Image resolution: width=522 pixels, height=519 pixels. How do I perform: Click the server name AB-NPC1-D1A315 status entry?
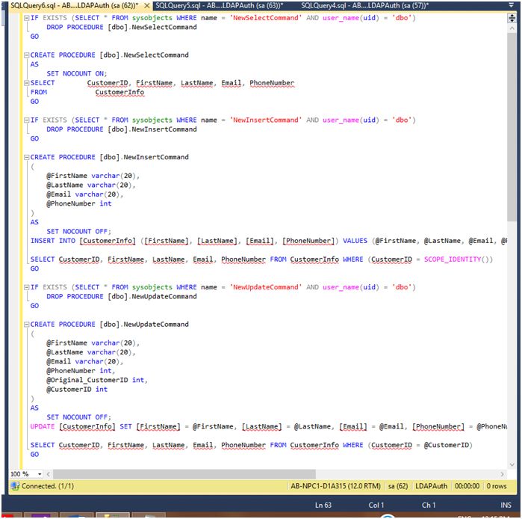point(335,486)
